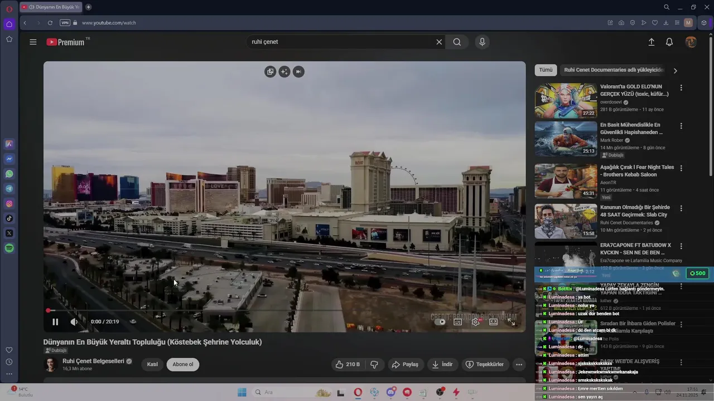Open the upload/create video icon
This screenshot has height=401, width=714.
(x=651, y=42)
